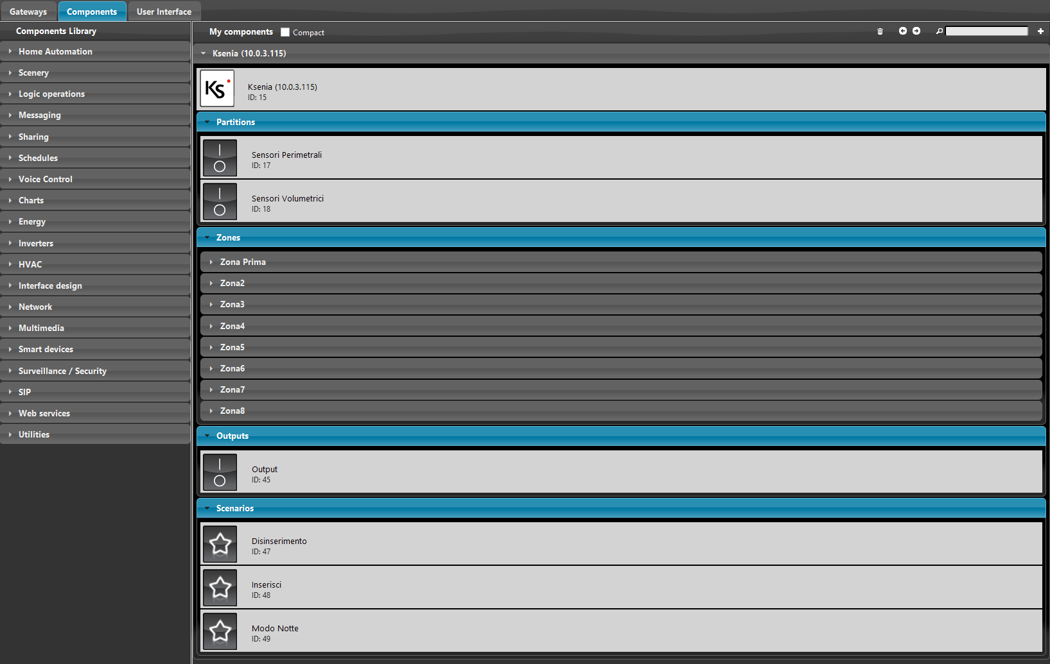This screenshot has height=664, width=1050.
Task: Expand Home Automation library category
Action: pyautogui.click(x=95, y=51)
